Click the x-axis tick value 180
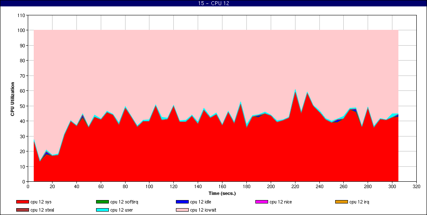 click(246, 186)
